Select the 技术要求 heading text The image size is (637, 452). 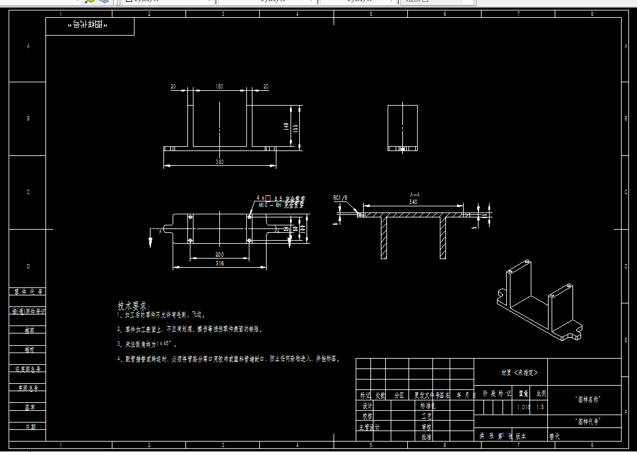[x=134, y=306]
